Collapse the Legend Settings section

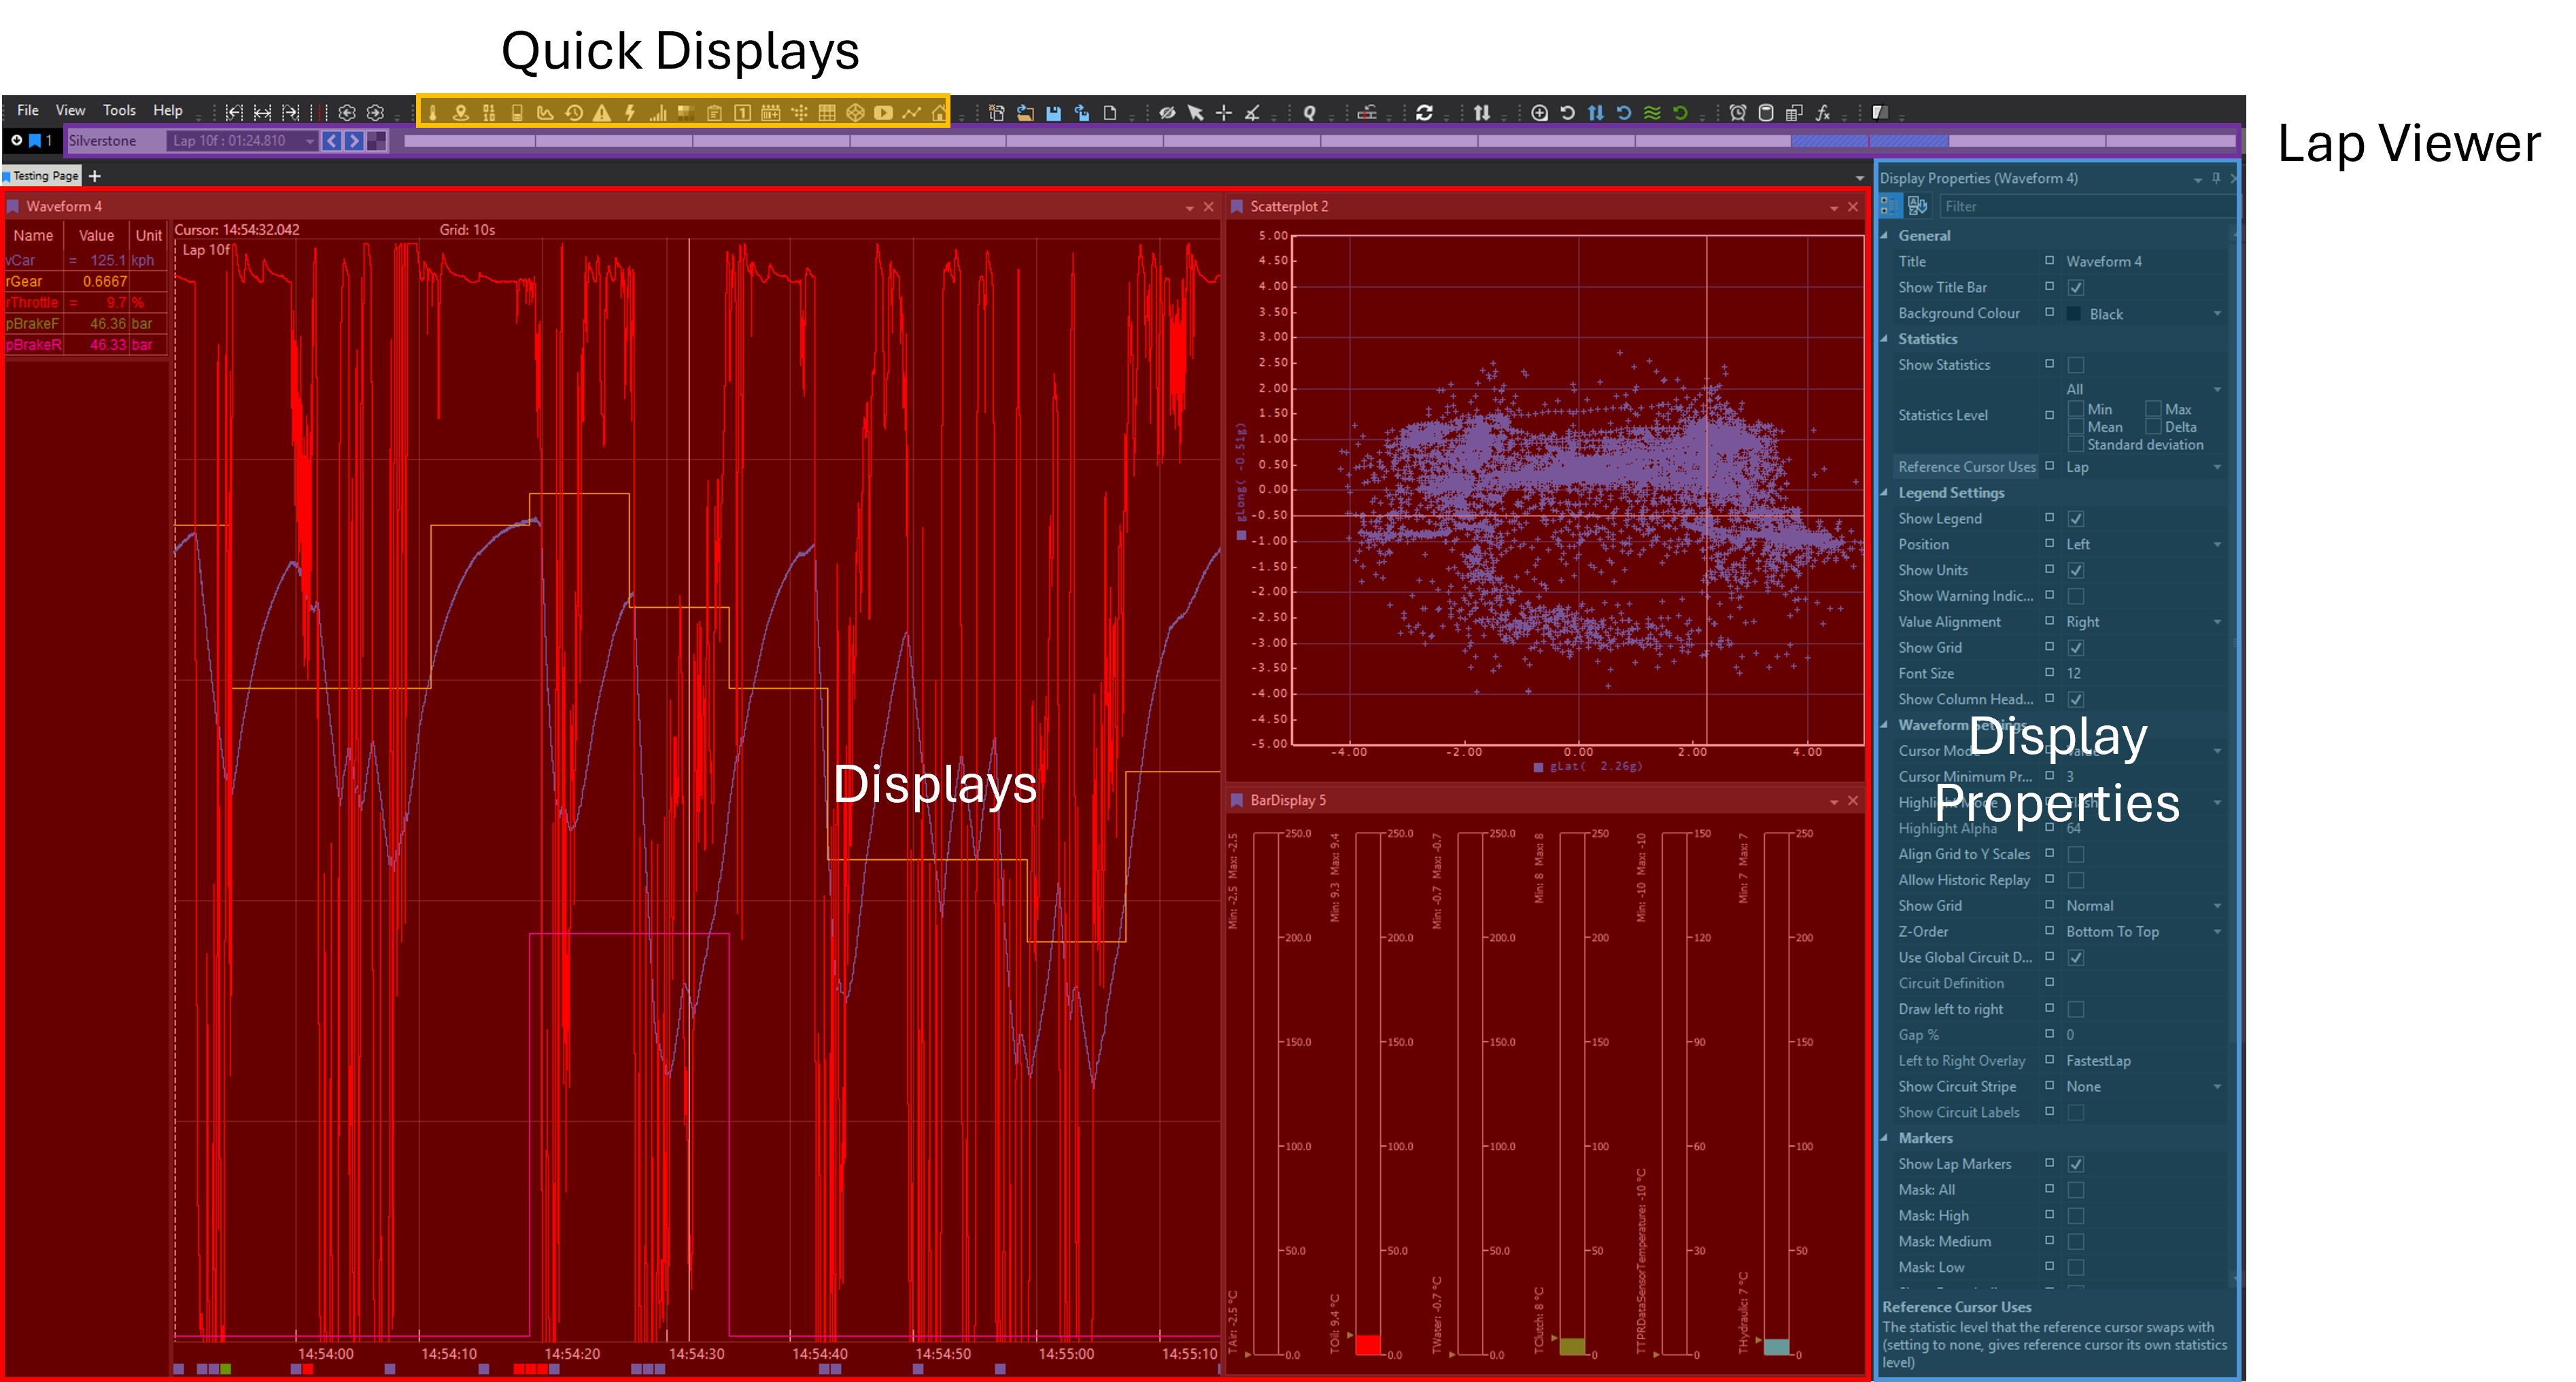coord(1885,493)
